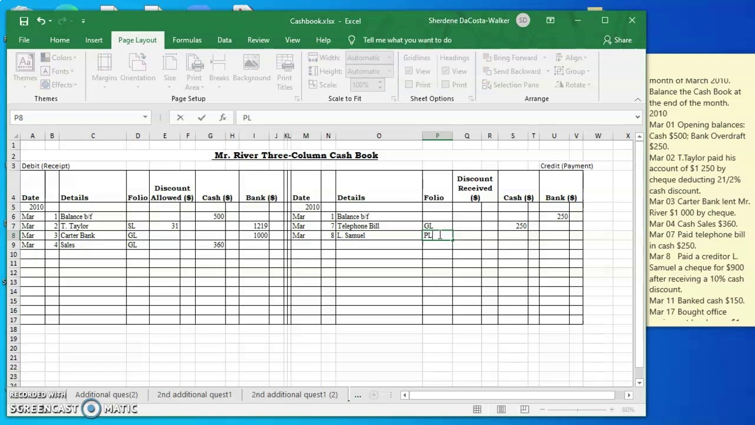Screen dimensions: 755x425
Task: Switch to the Data tab
Action: click(x=224, y=40)
